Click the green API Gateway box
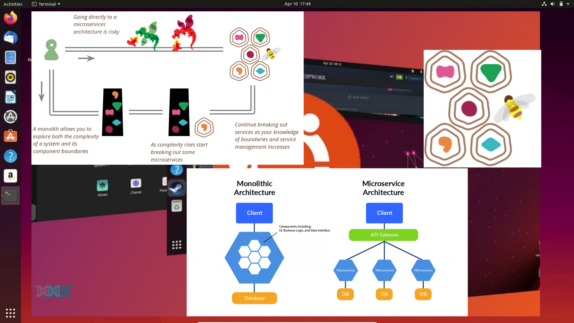This screenshot has width=574, height=323. (x=384, y=235)
